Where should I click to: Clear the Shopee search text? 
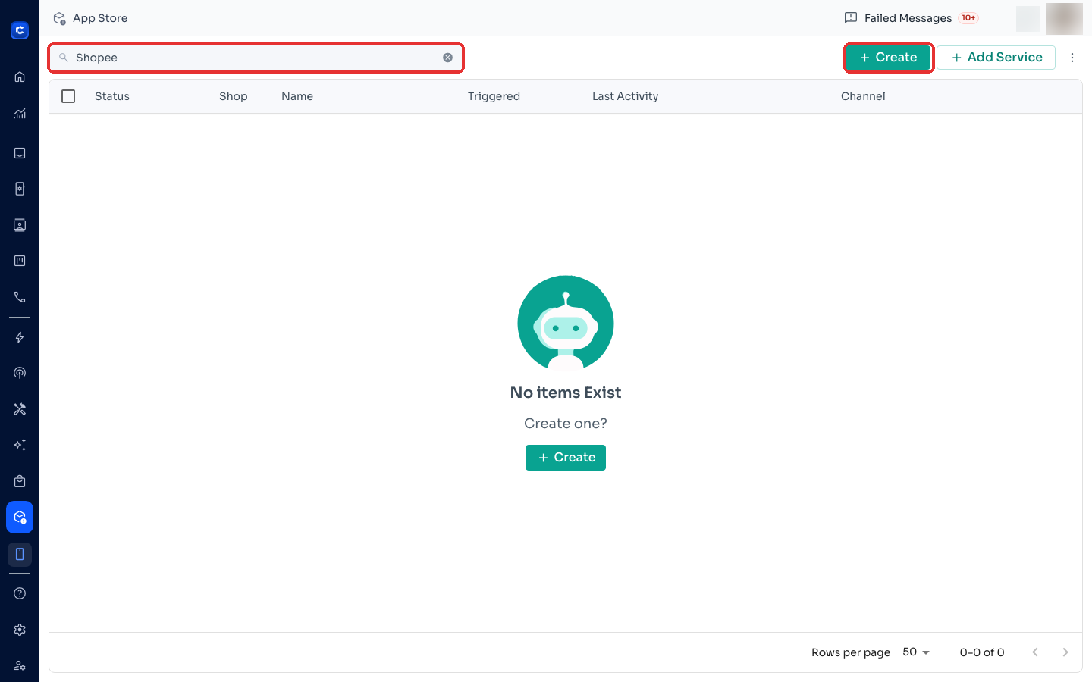tap(448, 58)
